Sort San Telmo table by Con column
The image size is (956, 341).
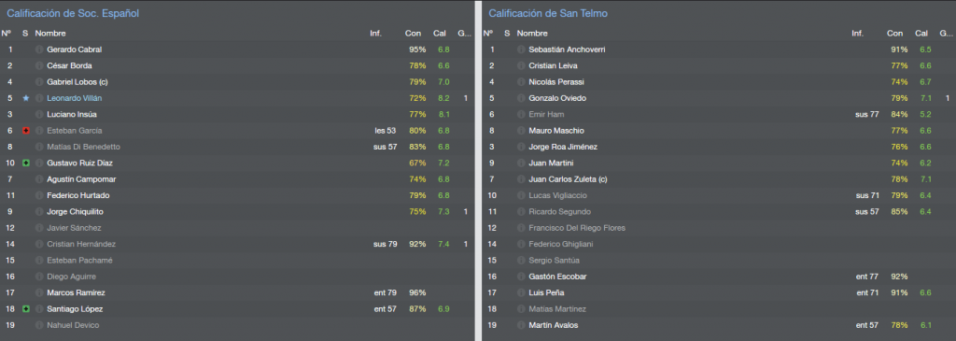click(x=895, y=34)
